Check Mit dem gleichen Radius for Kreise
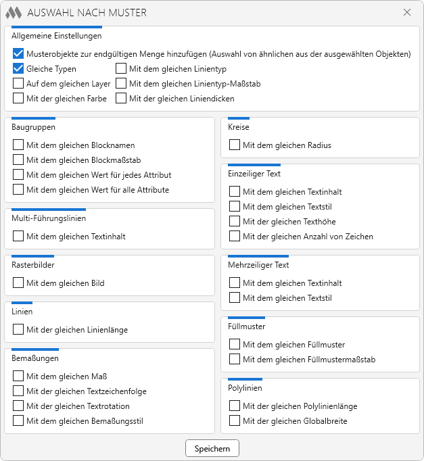This screenshot has height=461, width=424. point(235,145)
